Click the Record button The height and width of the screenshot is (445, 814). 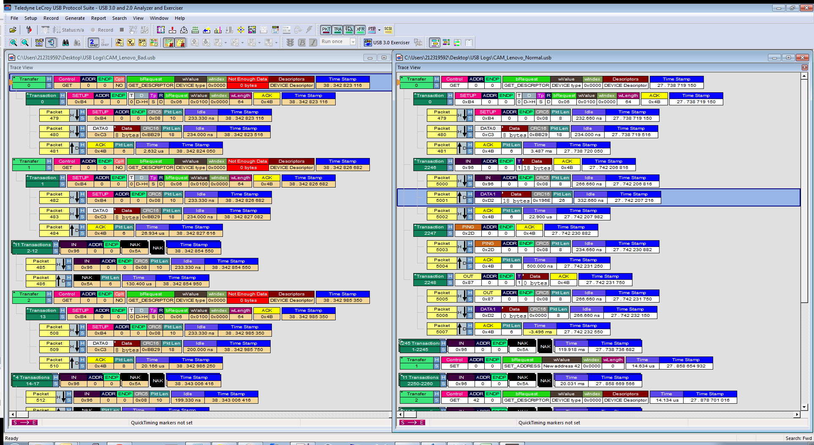[102, 30]
